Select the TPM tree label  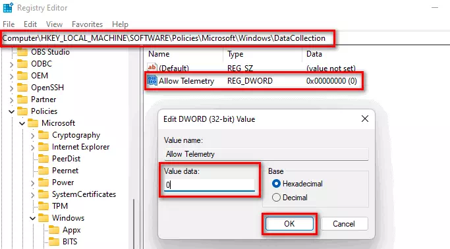[60, 206]
